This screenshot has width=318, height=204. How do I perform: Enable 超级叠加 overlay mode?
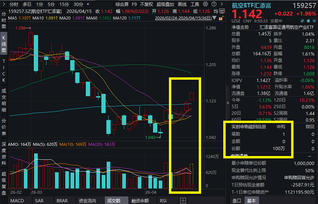tap(165, 4)
